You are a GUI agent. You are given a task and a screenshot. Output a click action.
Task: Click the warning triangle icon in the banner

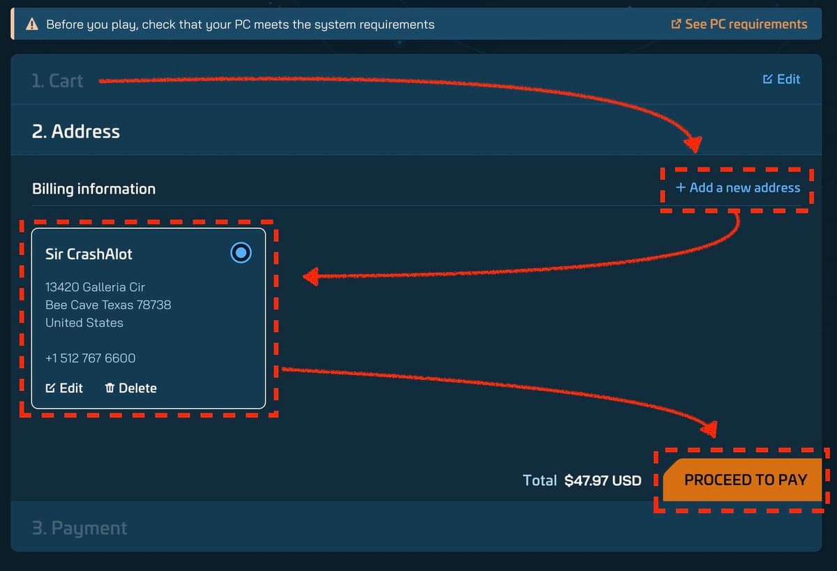(31, 24)
